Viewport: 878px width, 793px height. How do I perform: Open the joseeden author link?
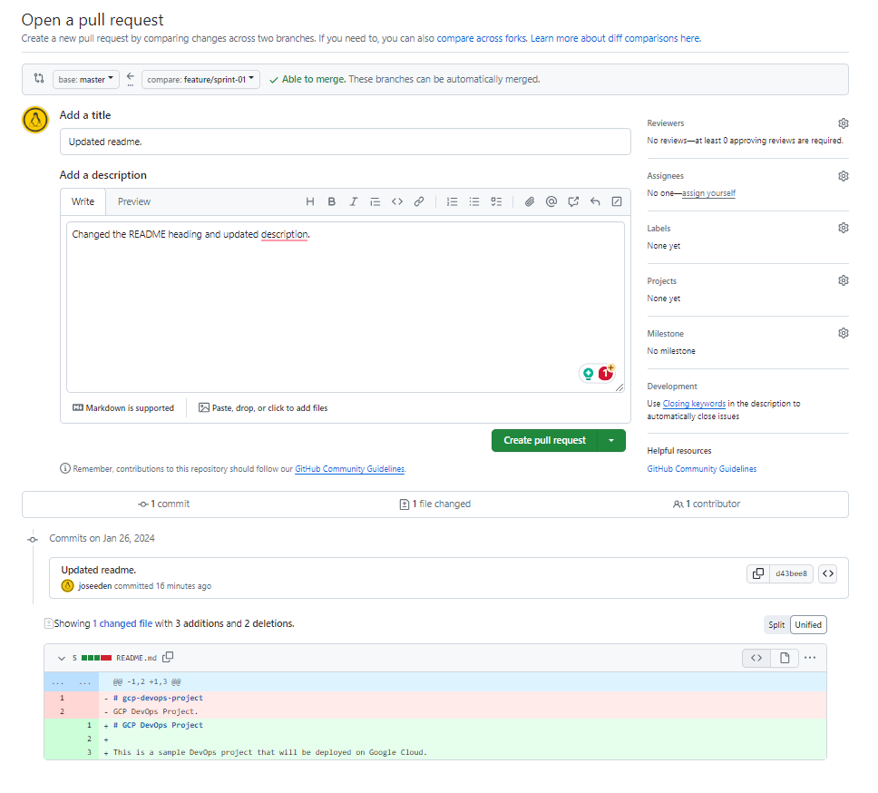coord(94,586)
